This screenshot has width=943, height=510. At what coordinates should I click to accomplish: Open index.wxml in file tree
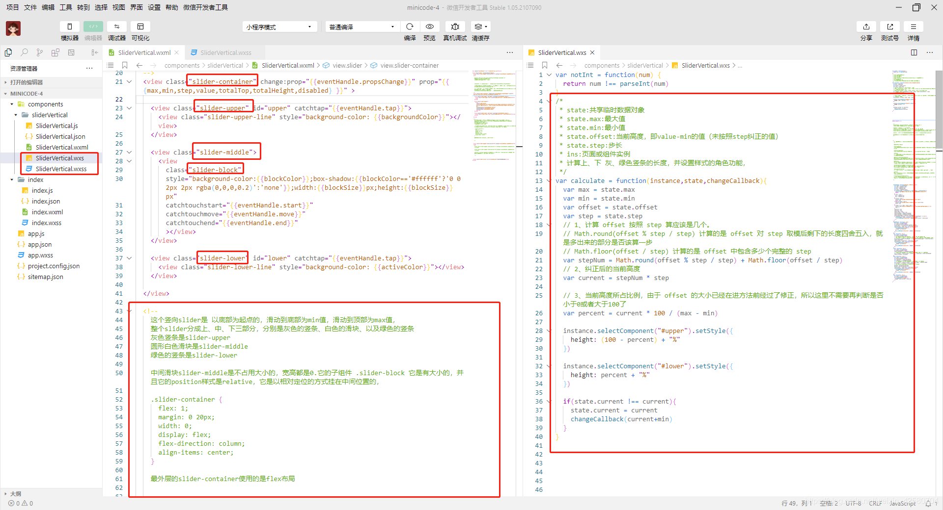[x=51, y=212]
